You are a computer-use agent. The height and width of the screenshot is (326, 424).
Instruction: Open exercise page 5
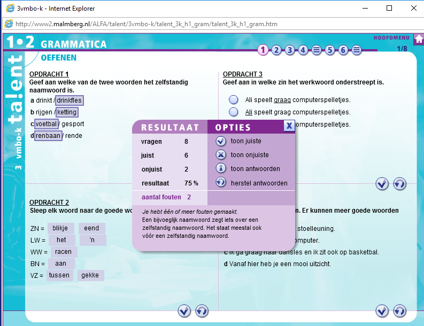pos(330,50)
